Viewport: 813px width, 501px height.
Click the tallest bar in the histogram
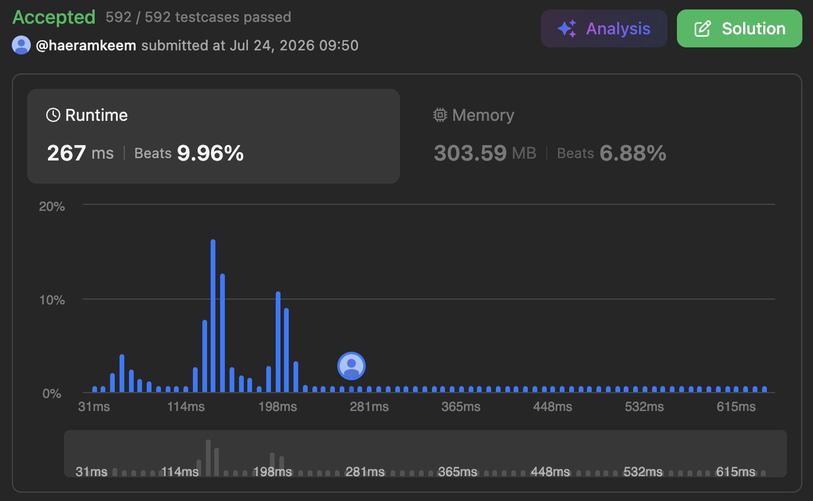tap(213, 316)
